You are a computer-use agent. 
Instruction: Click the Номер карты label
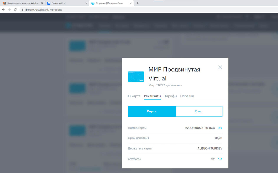137,128
